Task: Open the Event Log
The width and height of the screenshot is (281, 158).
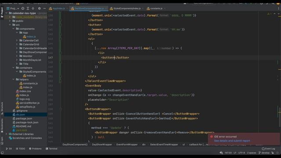Action: [268, 149]
